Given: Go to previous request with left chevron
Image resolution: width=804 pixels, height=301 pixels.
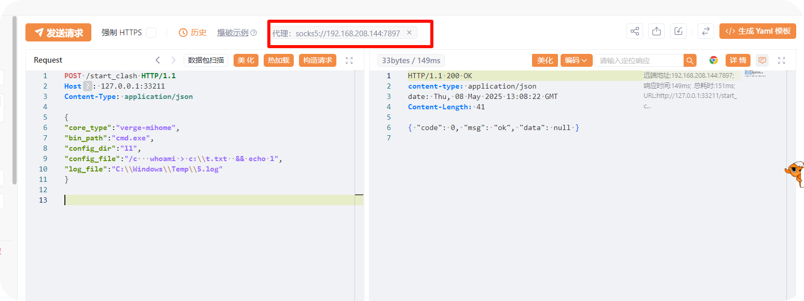Looking at the screenshot, I should click(x=158, y=60).
